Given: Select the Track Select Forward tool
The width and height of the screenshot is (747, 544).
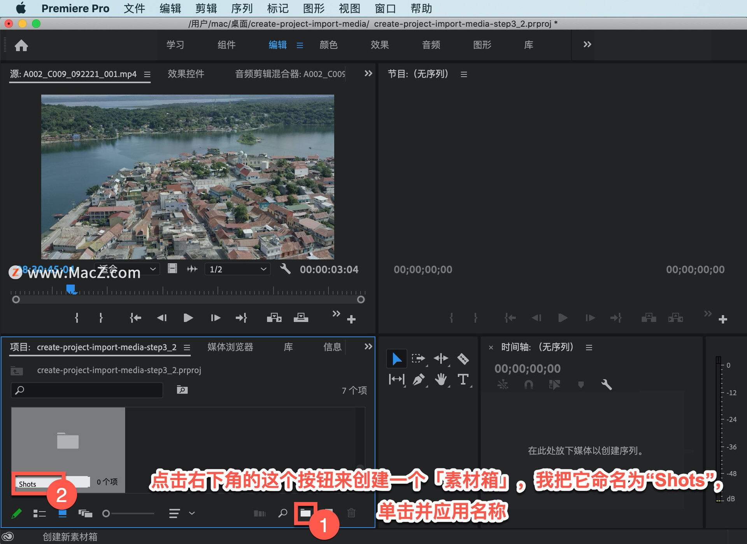Looking at the screenshot, I should pos(419,358).
